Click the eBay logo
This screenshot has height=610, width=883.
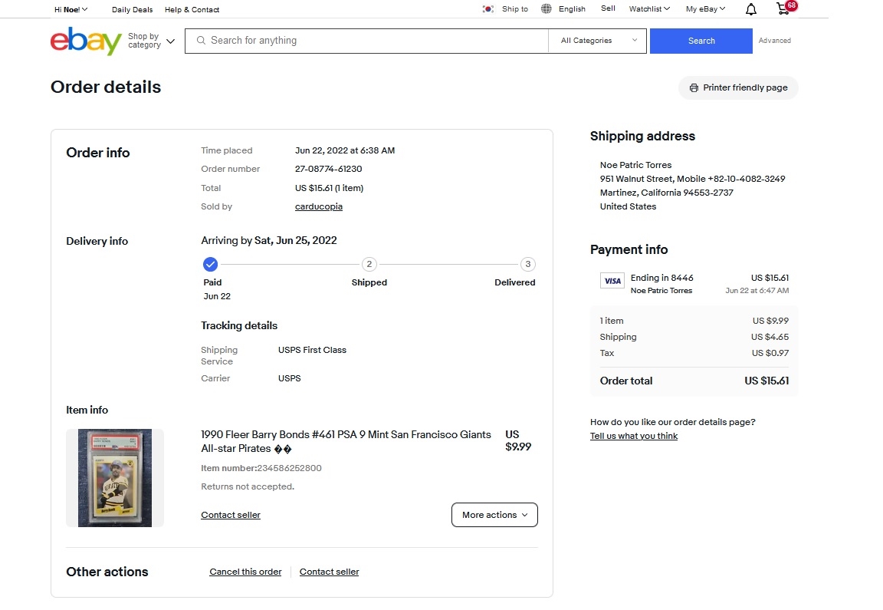point(86,41)
